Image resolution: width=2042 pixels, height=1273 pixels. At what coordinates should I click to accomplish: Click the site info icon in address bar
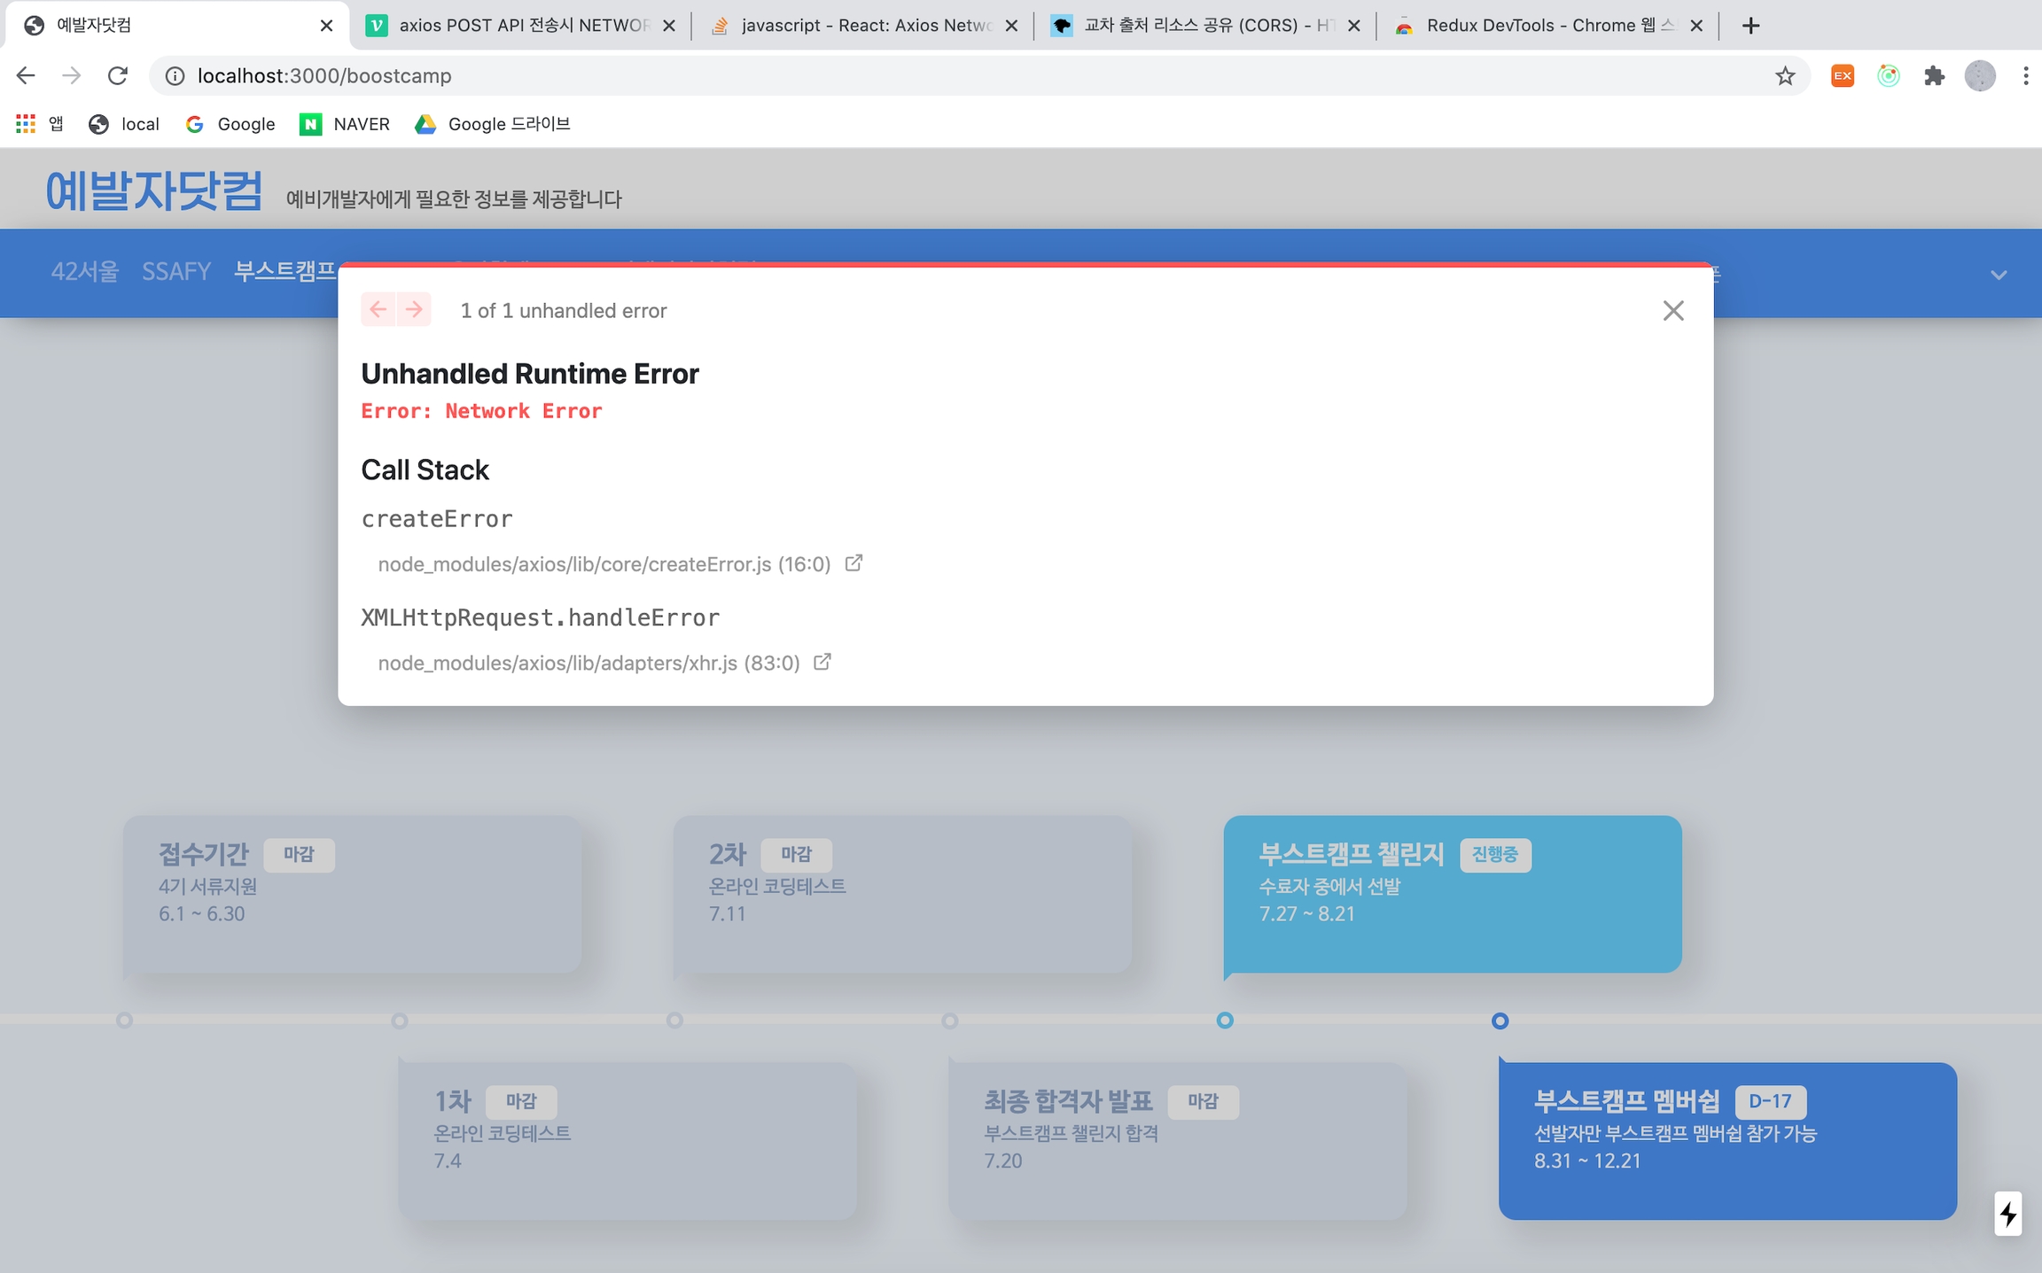point(175,76)
